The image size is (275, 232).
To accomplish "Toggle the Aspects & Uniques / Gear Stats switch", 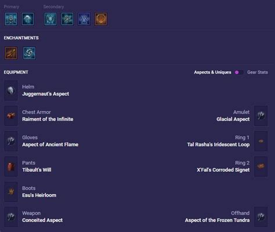I will click(x=239, y=72).
